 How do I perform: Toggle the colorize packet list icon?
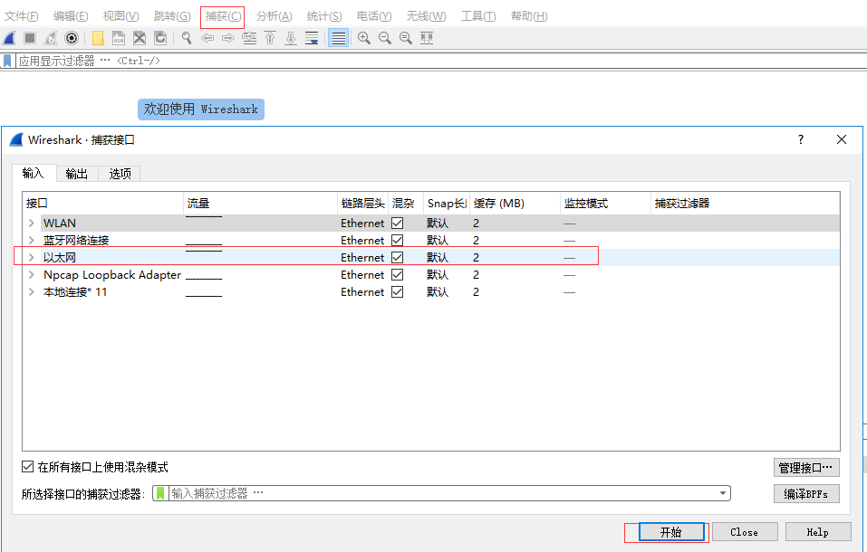click(338, 38)
